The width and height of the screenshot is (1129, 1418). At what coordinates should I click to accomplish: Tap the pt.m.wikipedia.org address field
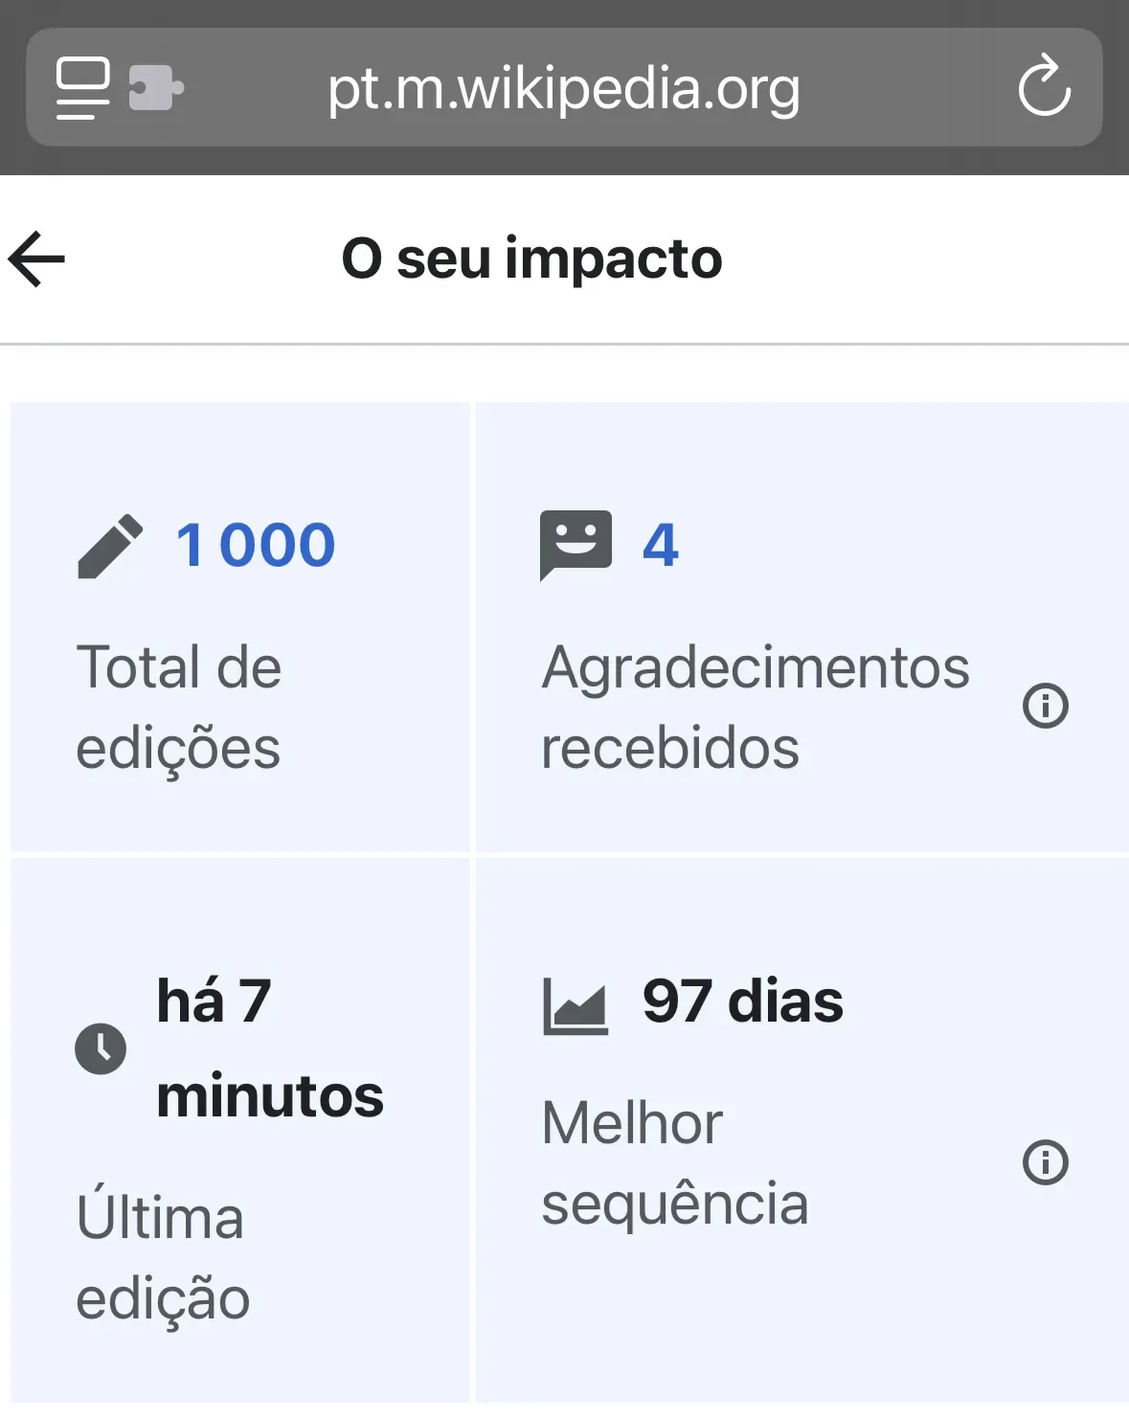click(564, 87)
